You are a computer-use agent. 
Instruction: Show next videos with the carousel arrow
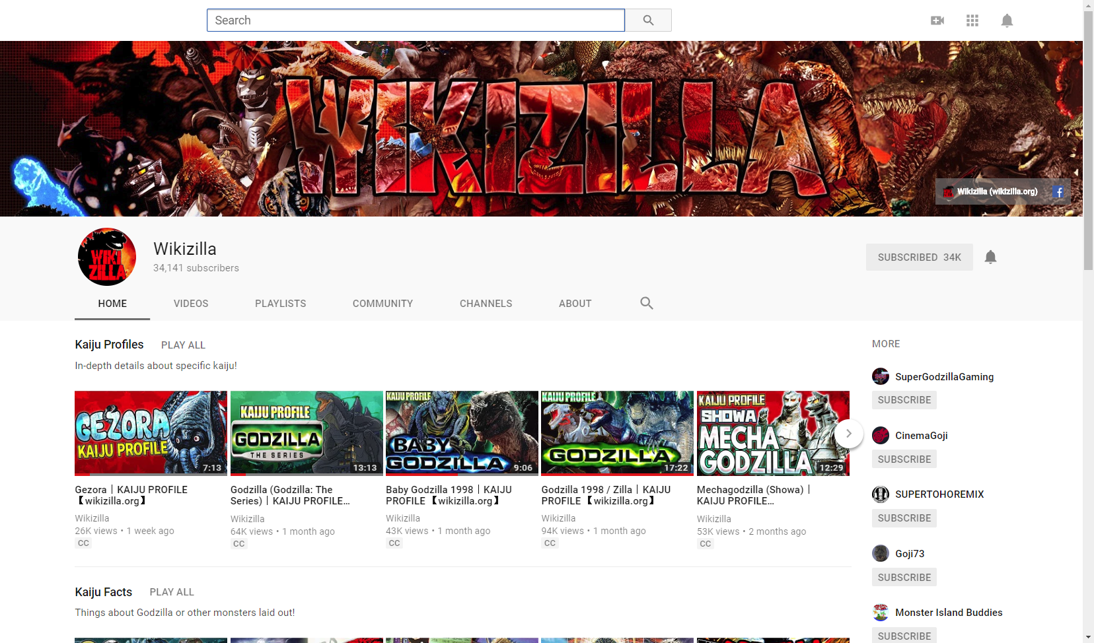click(x=849, y=434)
